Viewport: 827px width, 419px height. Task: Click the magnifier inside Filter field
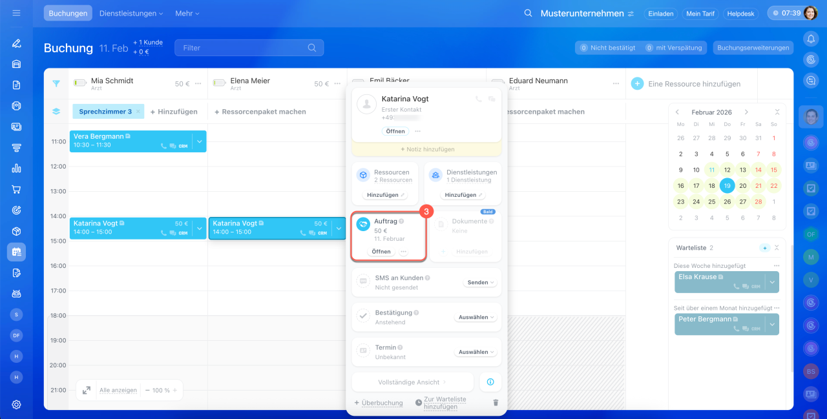(x=312, y=48)
